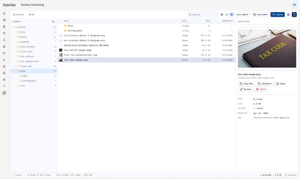
Task: Click the Markdown button
Action: 265,84
